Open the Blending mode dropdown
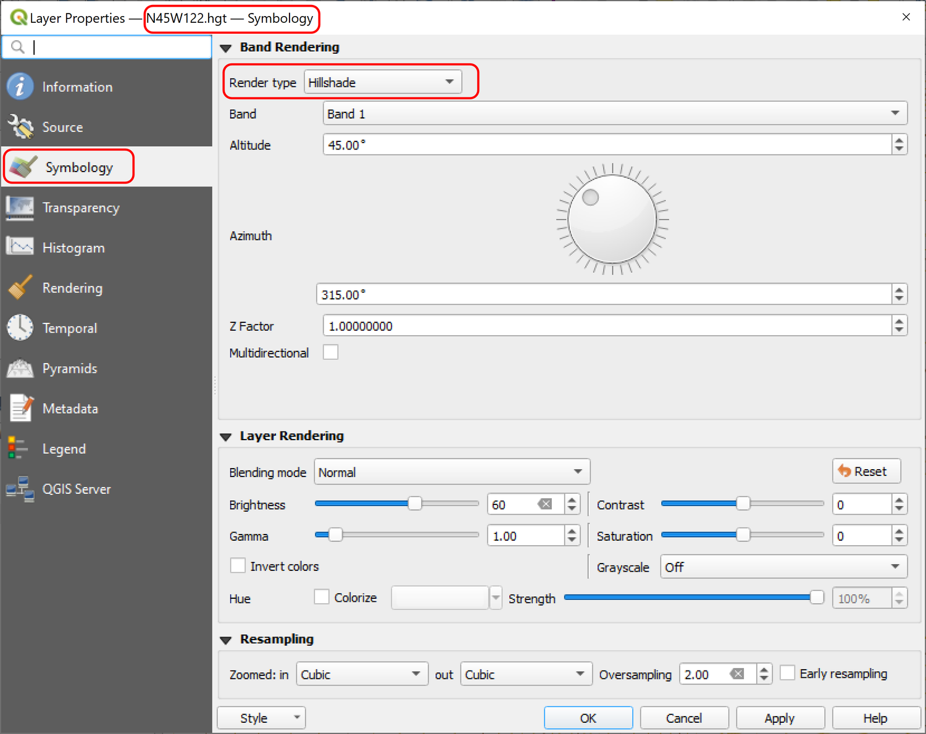This screenshot has height=734, width=926. pos(451,472)
